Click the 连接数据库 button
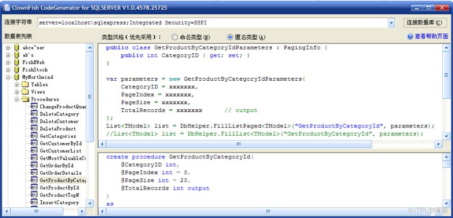The image size is (453, 218). coord(424,23)
